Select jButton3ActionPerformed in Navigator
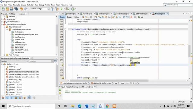 click(x=24, y=74)
